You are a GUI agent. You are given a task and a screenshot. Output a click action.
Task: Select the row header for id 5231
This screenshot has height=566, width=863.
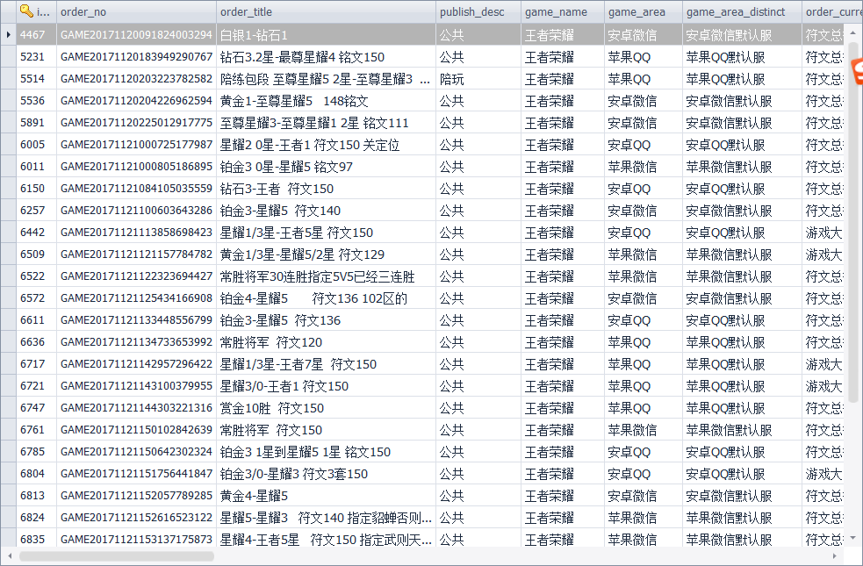click(x=8, y=57)
